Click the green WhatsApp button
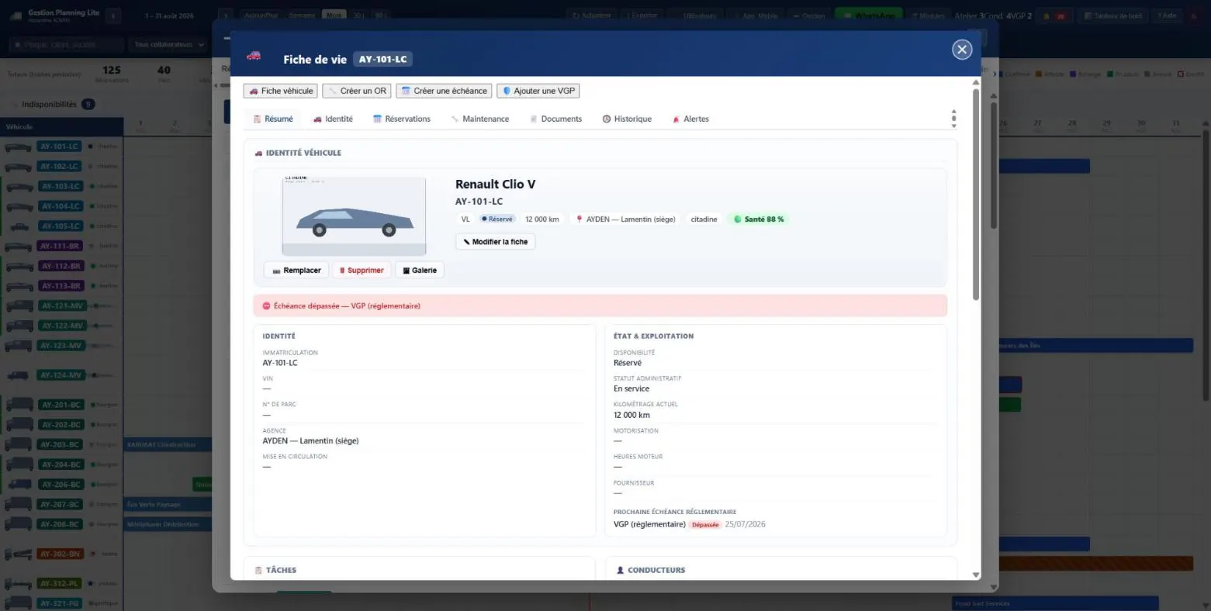The height and width of the screenshot is (611, 1211). [x=870, y=16]
